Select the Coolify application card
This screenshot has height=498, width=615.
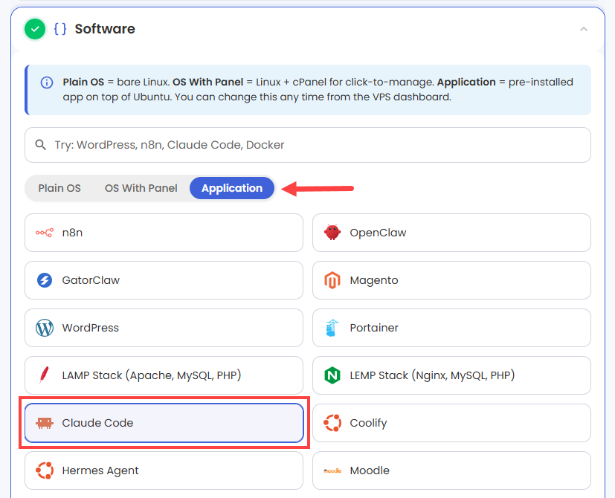(451, 423)
